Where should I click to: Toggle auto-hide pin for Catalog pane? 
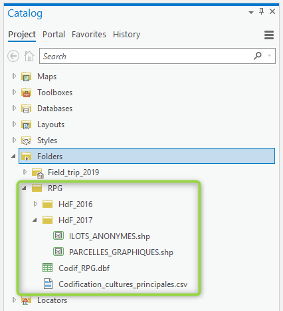pyautogui.click(x=262, y=11)
